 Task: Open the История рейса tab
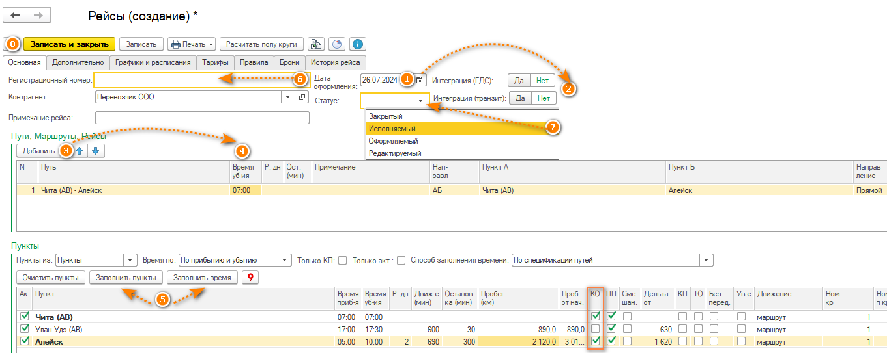tap(335, 62)
